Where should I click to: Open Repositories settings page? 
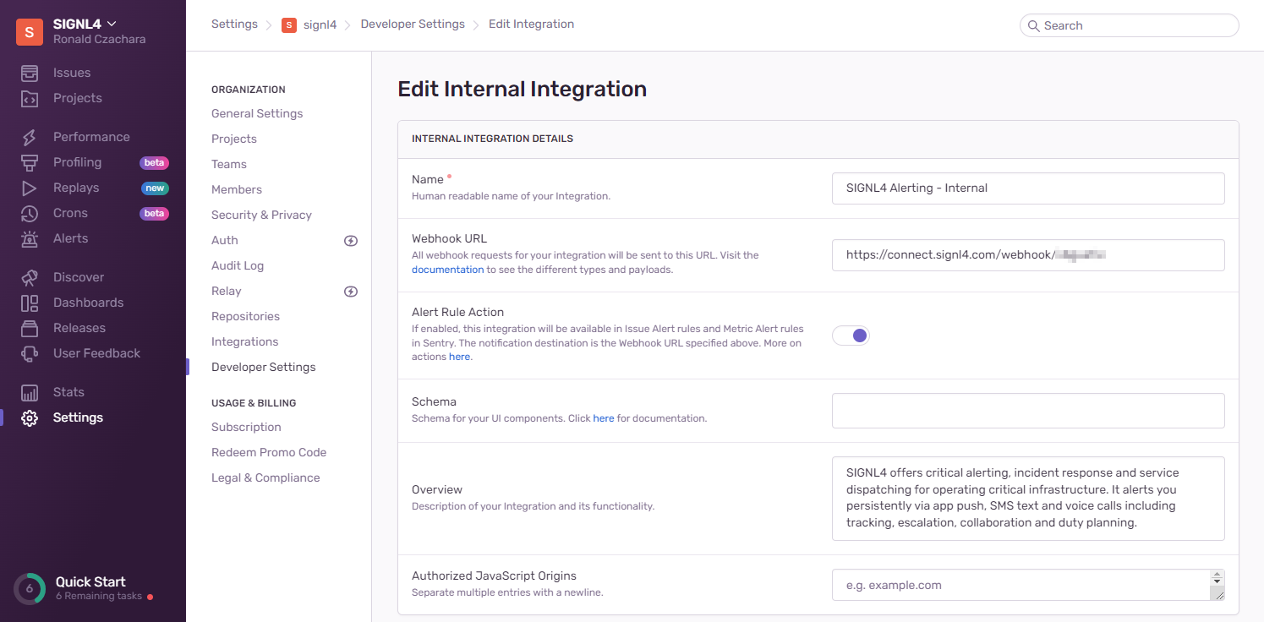245,316
